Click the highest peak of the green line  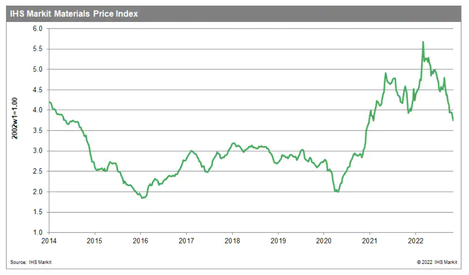423,42
